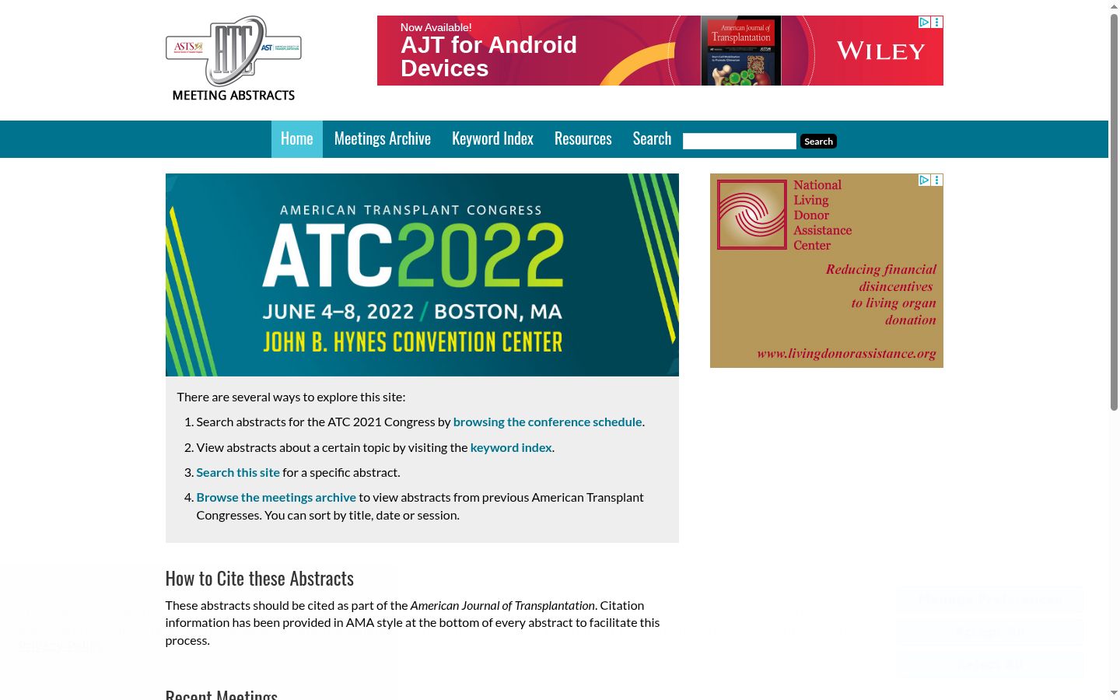The height and width of the screenshot is (700, 1120).
Task: Open AdChoices icon on the Living Donor ad
Action: click(924, 180)
